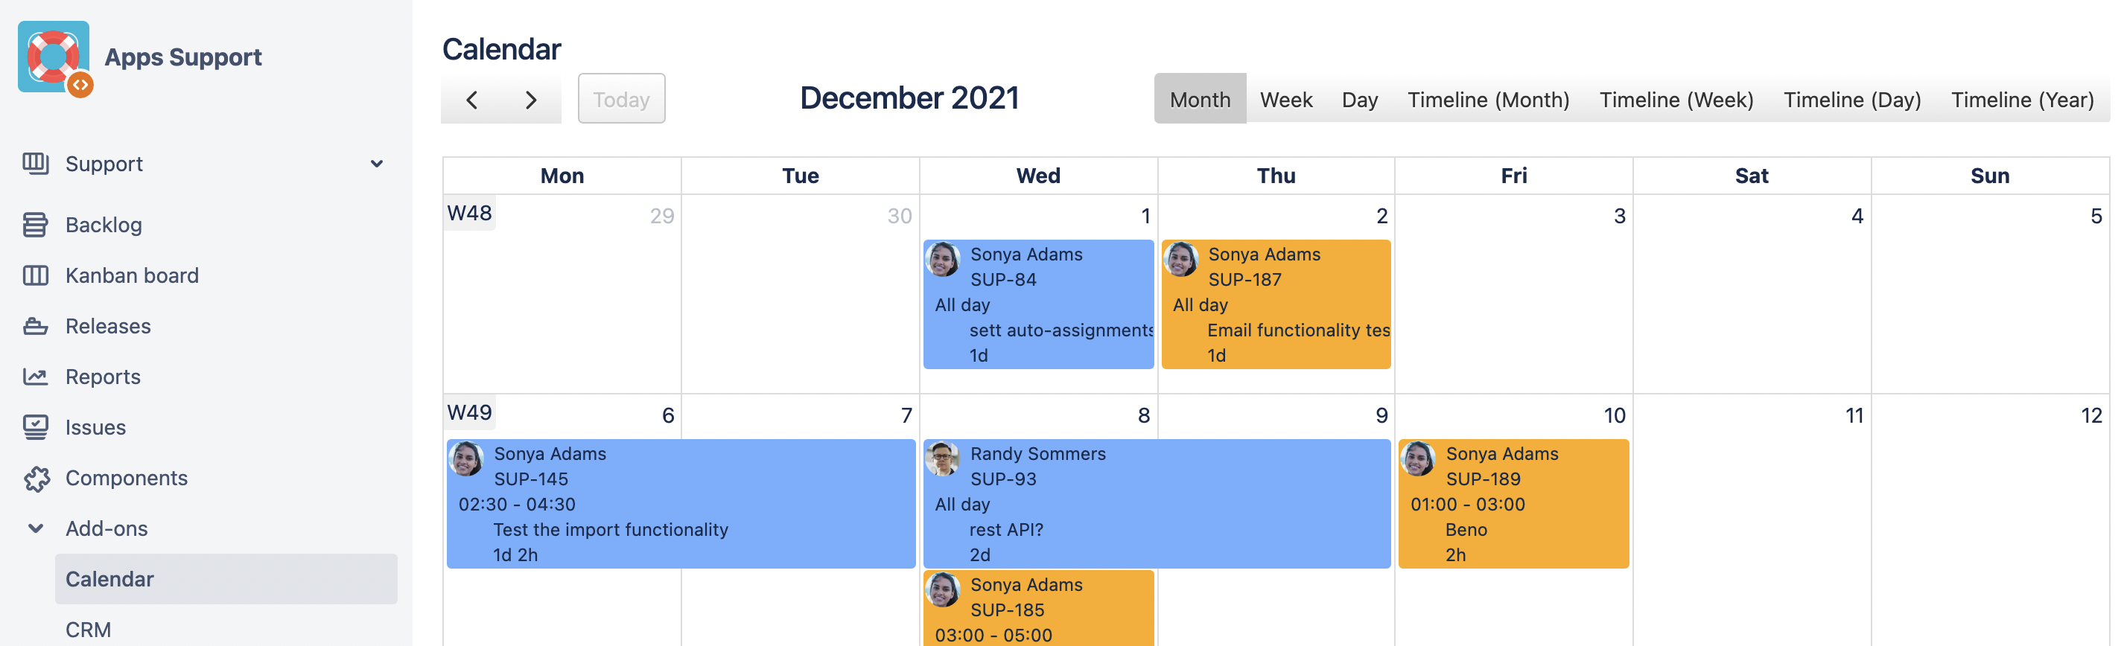
Task: Open Randy Sommers' SUP-93 event
Action: click(1156, 504)
